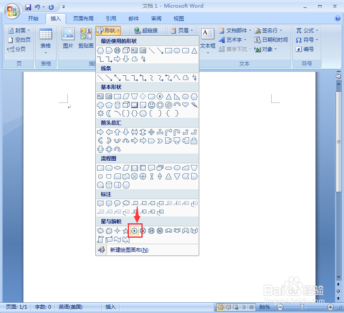
Task: Click the Office button logo
Action: 12,11
